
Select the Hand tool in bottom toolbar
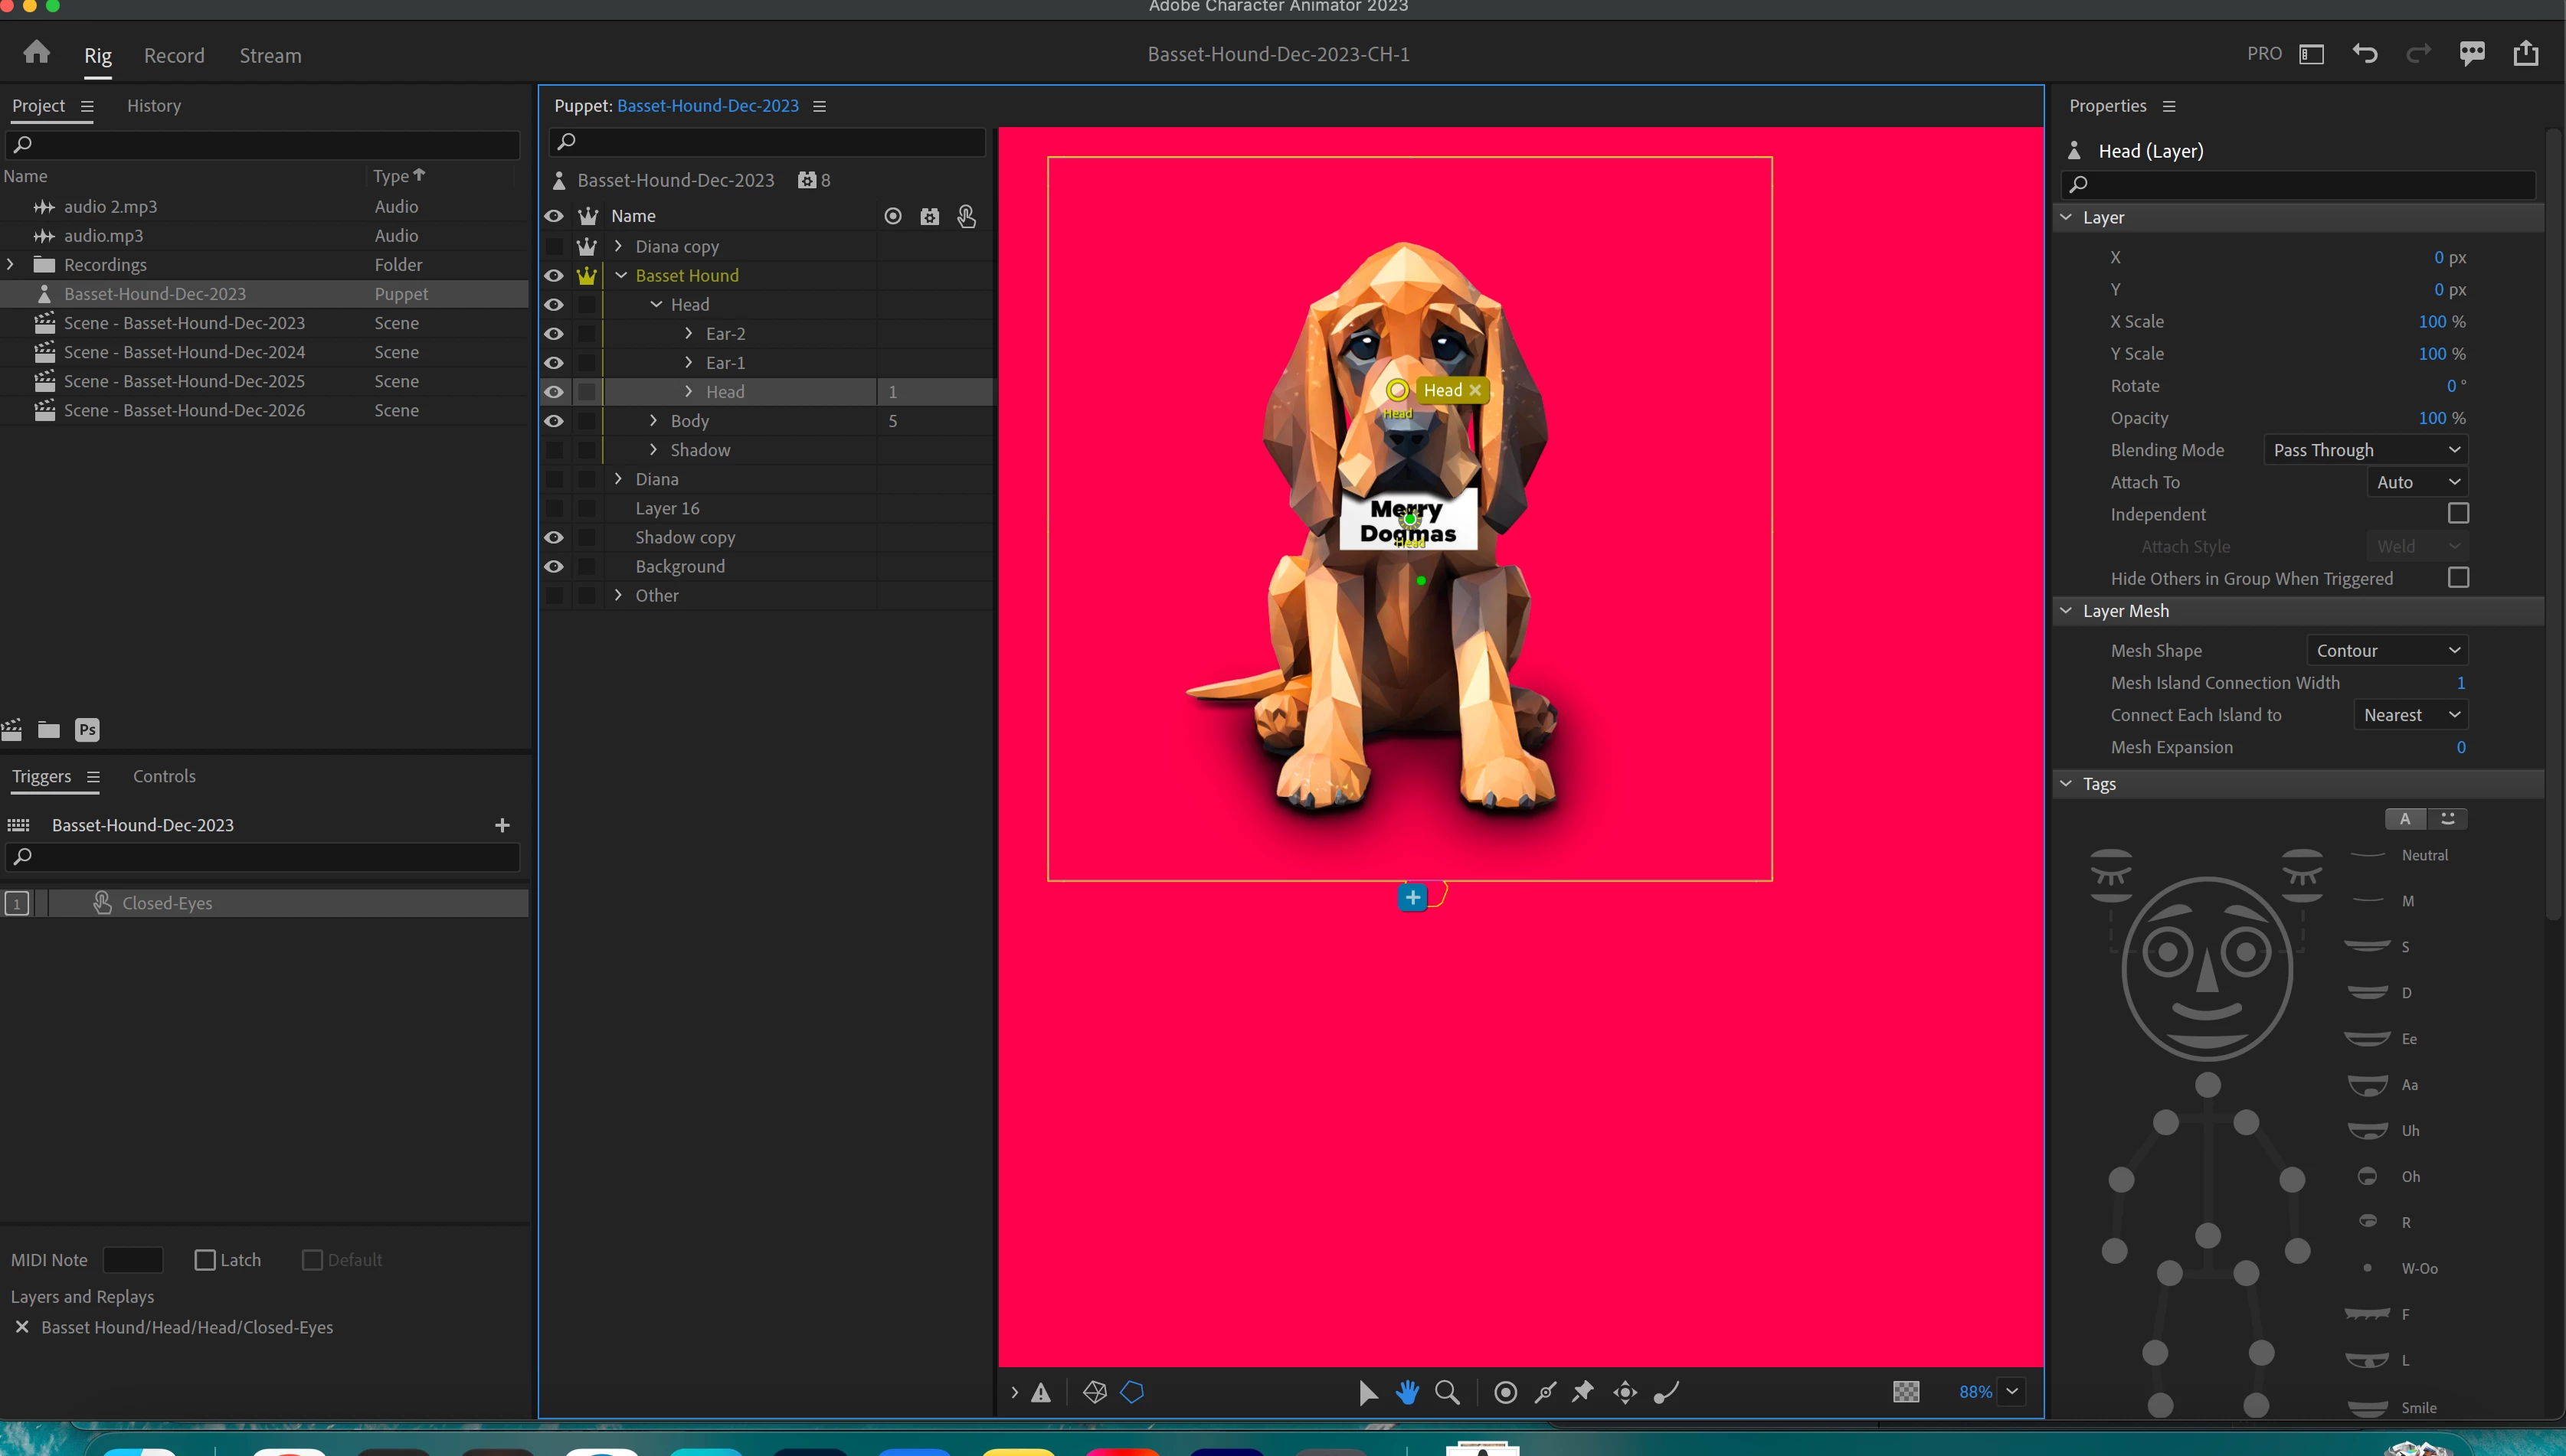click(x=1406, y=1392)
